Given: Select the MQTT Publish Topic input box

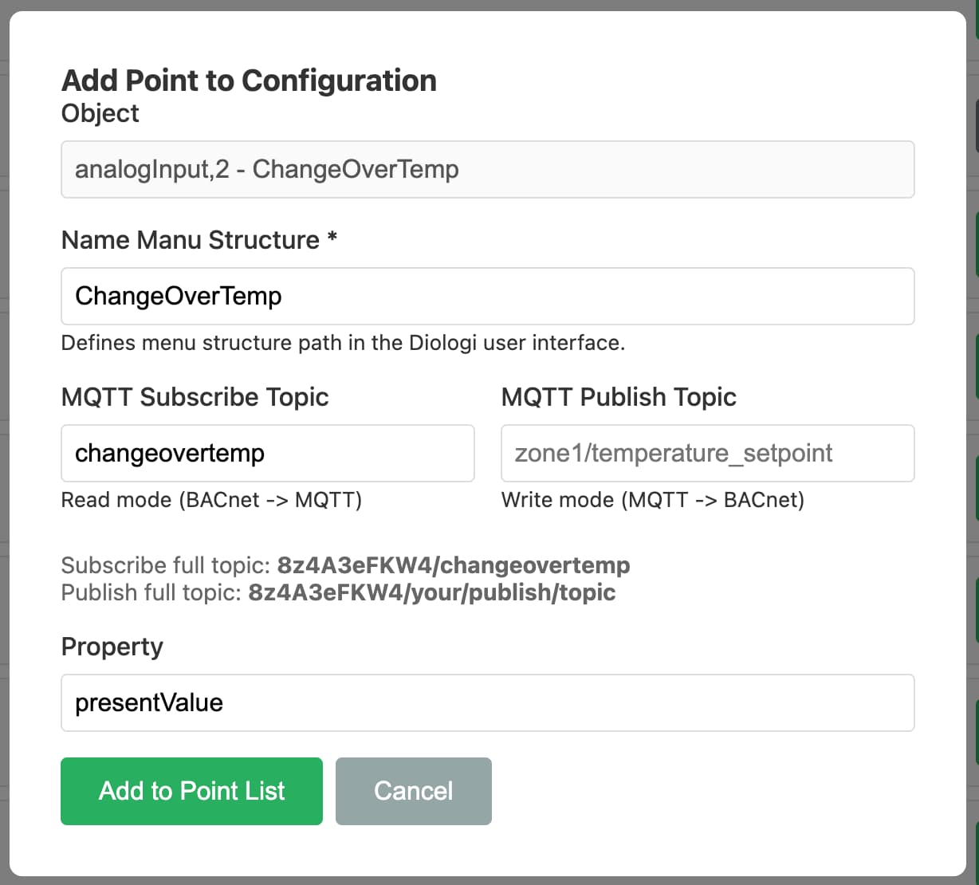Looking at the screenshot, I should tap(707, 453).
